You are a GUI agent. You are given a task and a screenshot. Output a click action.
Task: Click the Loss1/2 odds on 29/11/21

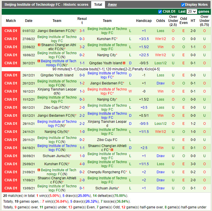click(161, 124)
